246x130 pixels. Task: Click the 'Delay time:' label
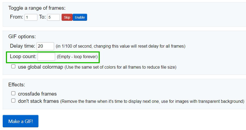point(23,46)
